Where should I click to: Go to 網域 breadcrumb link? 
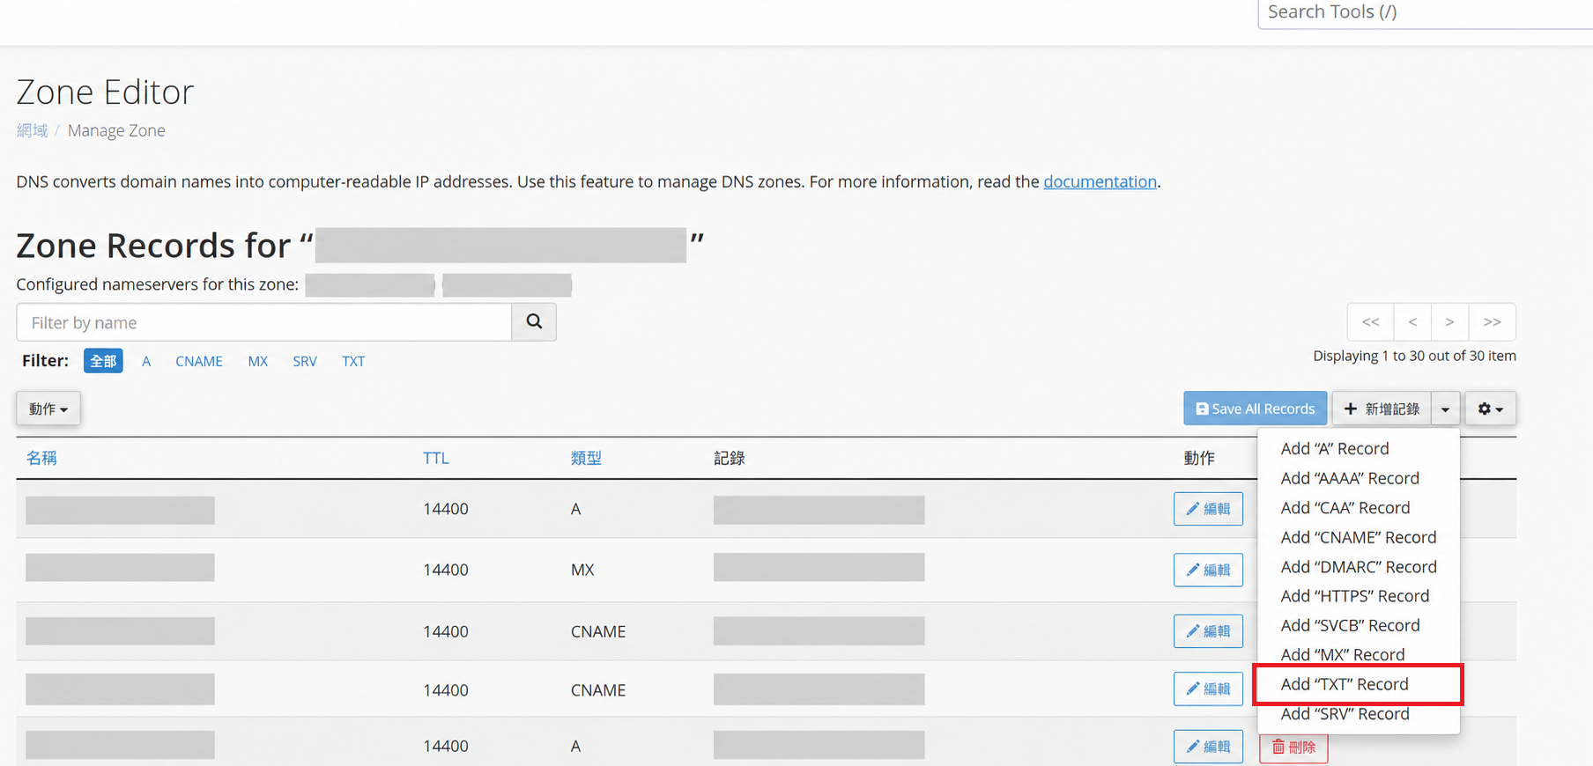click(x=32, y=130)
